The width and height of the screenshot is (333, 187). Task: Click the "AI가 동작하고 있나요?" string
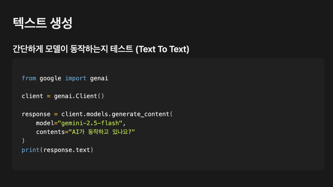[101, 132]
